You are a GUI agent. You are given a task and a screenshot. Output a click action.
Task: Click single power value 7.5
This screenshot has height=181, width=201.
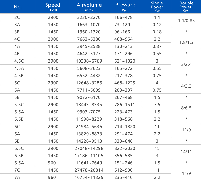pyautogui.click(x=157, y=105)
